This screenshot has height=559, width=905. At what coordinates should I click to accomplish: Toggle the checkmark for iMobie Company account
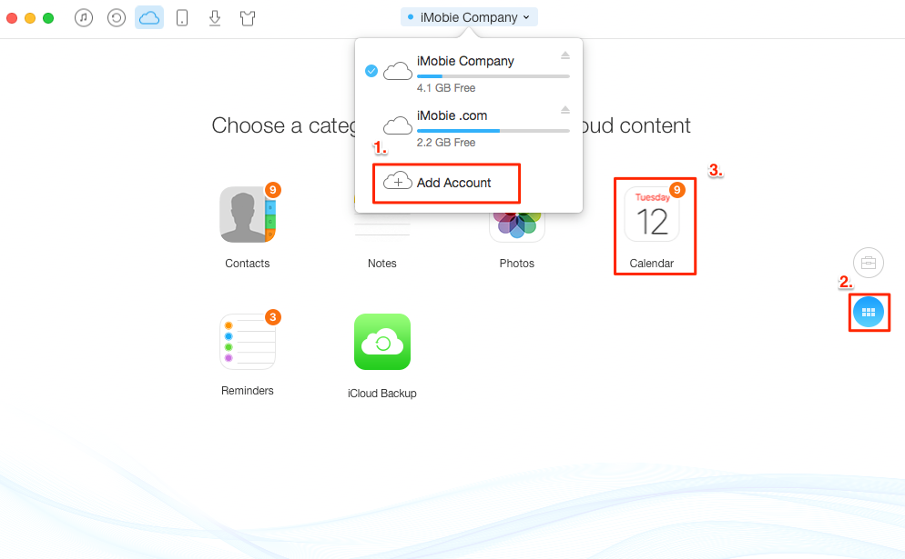tap(371, 71)
